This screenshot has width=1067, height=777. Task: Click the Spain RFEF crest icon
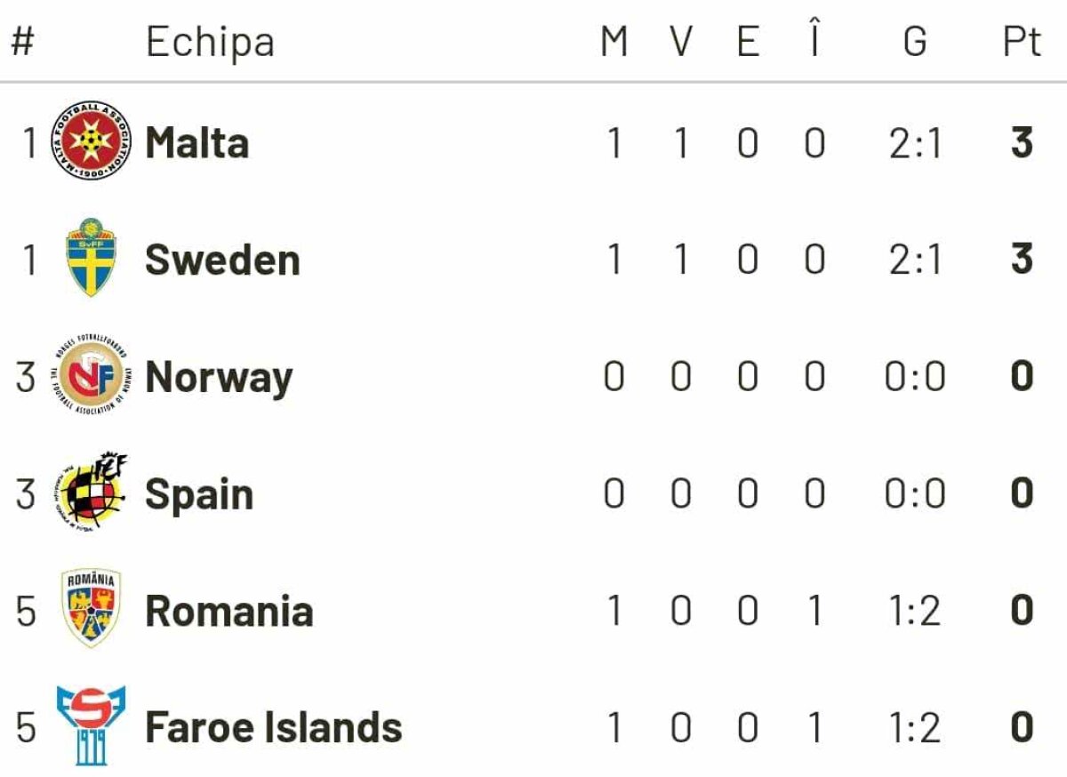(92, 493)
